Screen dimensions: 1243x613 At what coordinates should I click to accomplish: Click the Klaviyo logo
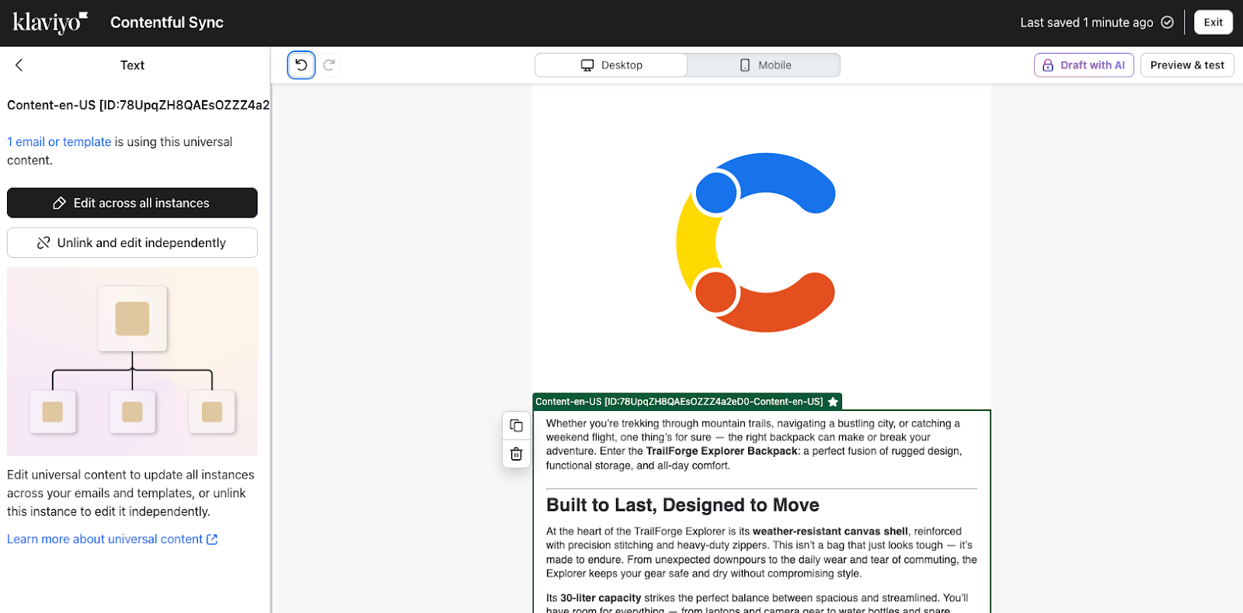click(50, 23)
